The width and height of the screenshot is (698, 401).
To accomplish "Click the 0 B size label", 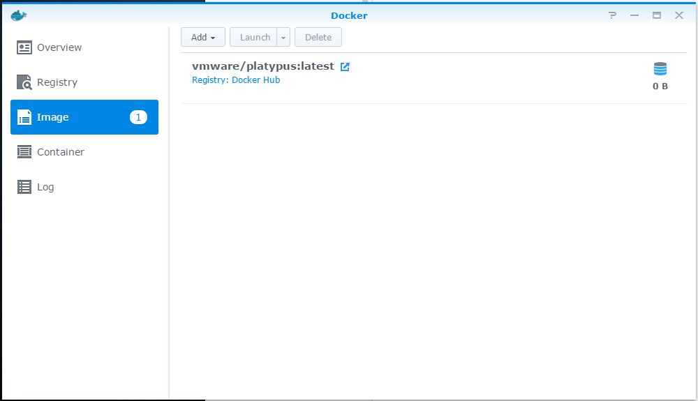I will pyautogui.click(x=660, y=86).
